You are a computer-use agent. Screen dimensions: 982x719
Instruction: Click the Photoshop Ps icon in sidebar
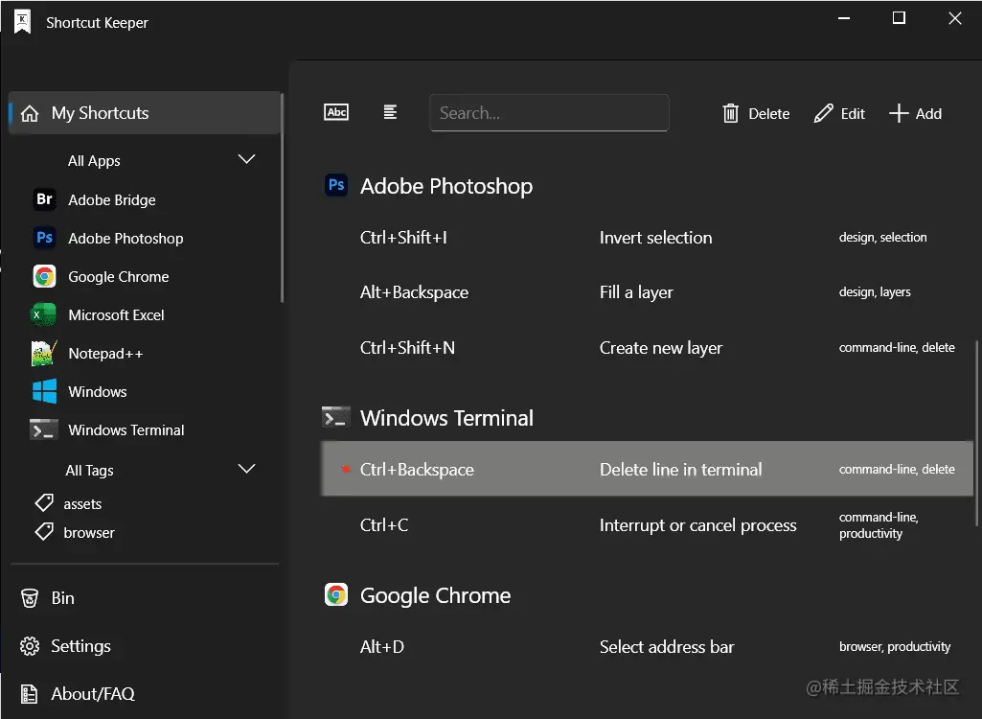click(x=44, y=238)
